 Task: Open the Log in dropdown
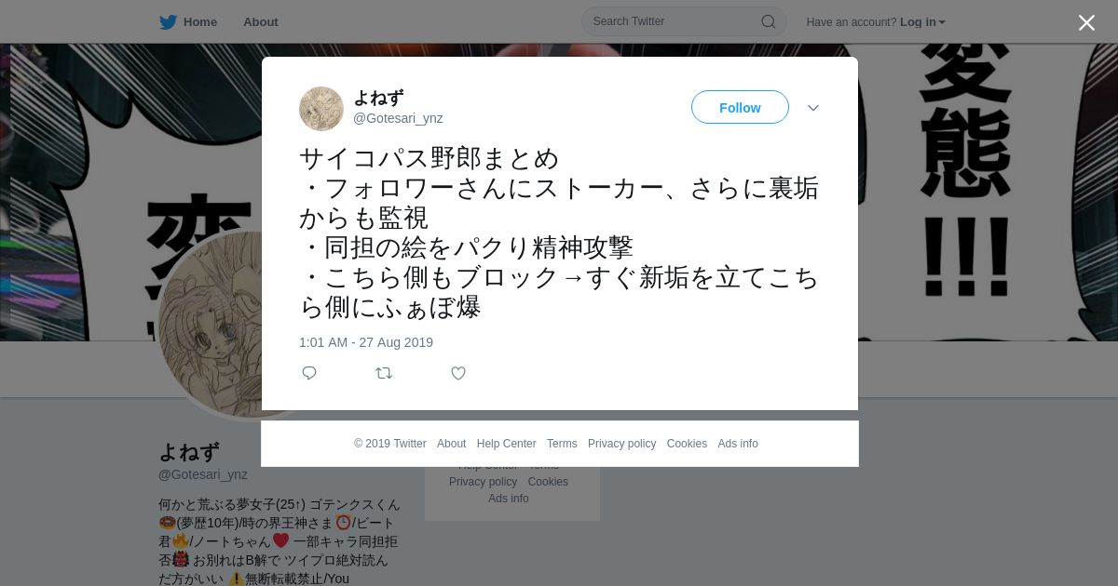point(922,22)
